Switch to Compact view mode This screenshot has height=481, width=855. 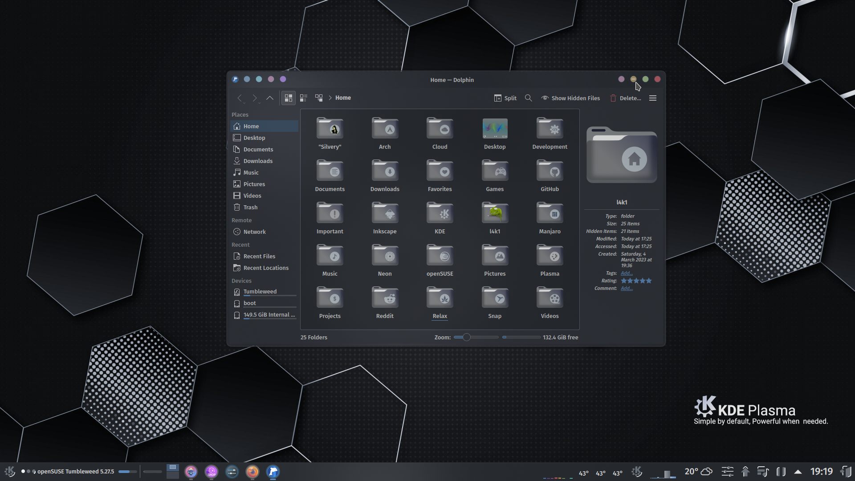pos(304,98)
